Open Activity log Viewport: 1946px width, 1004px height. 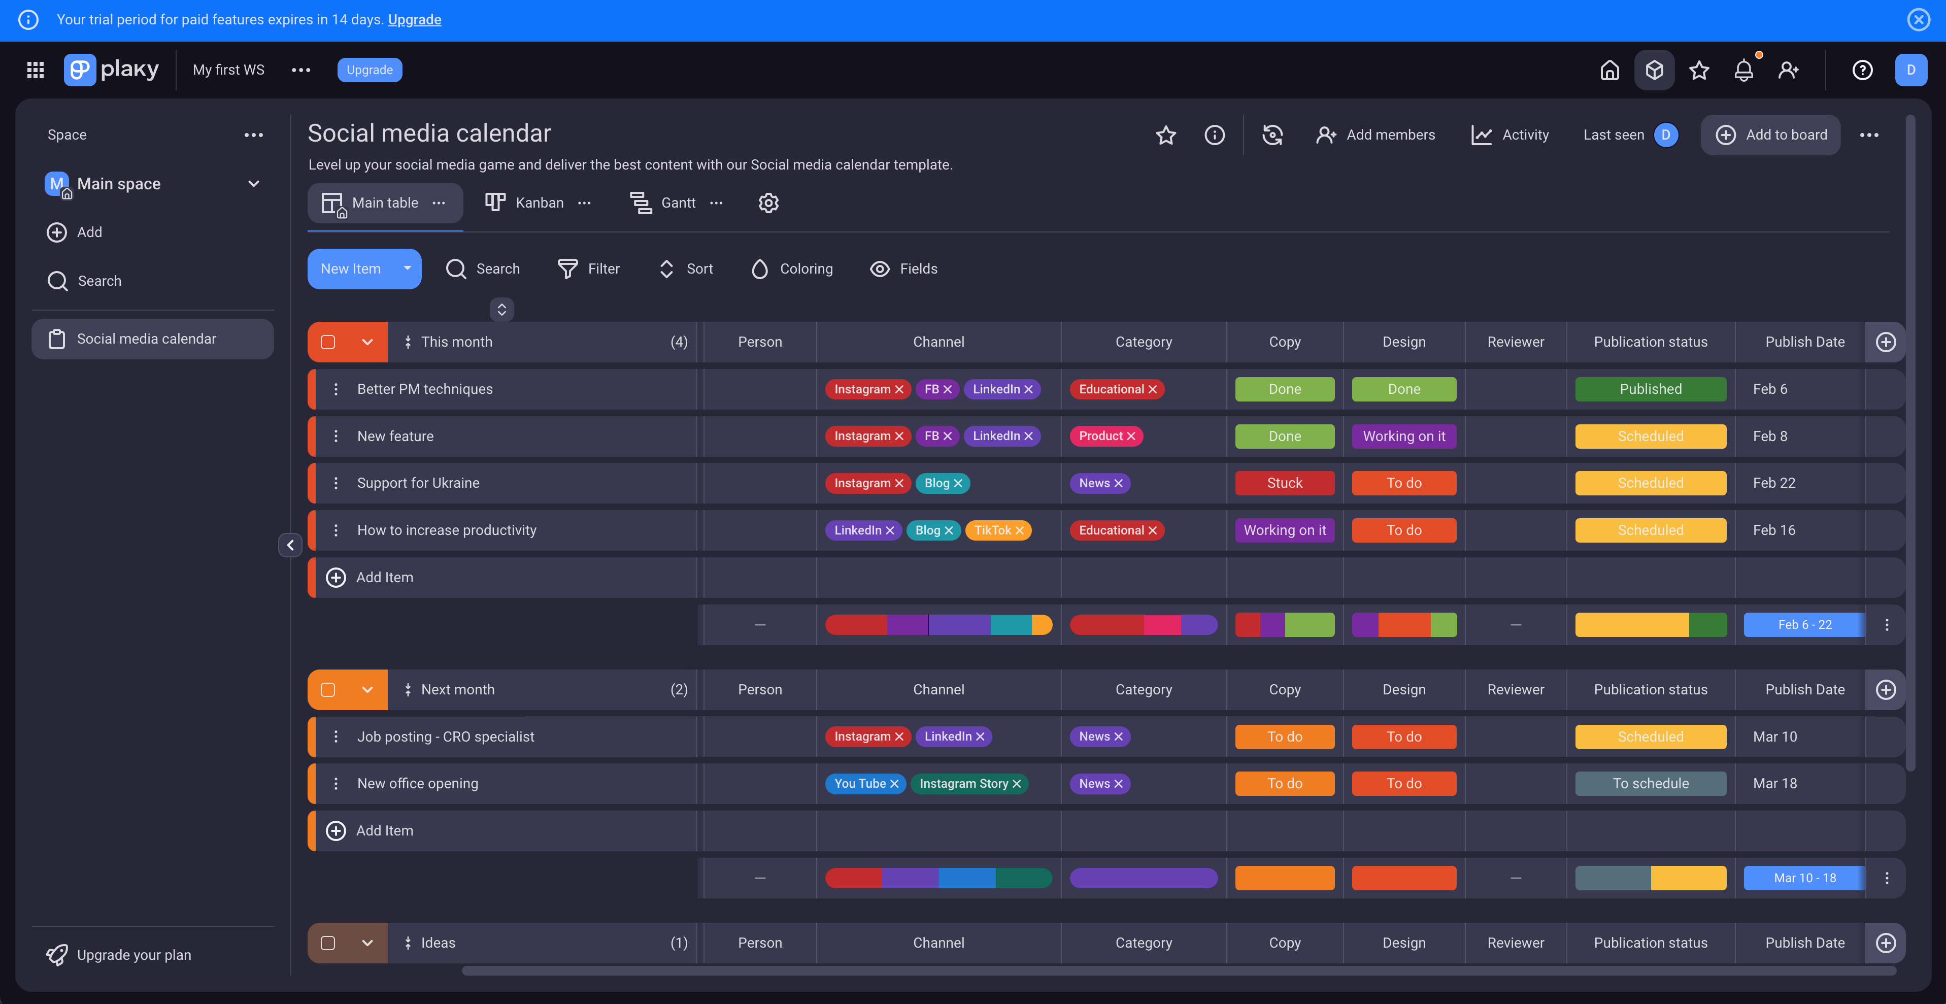pos(1509,135)
